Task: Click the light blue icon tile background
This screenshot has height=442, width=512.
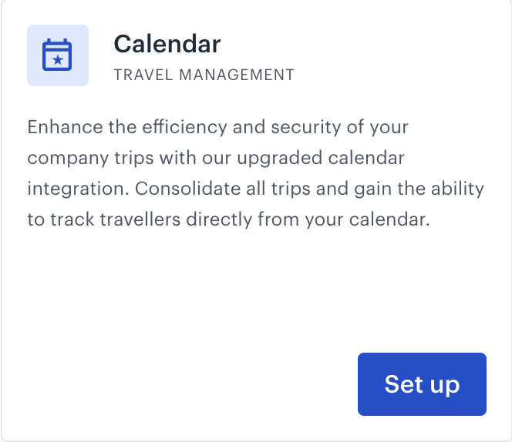Action: coord(58,55)
